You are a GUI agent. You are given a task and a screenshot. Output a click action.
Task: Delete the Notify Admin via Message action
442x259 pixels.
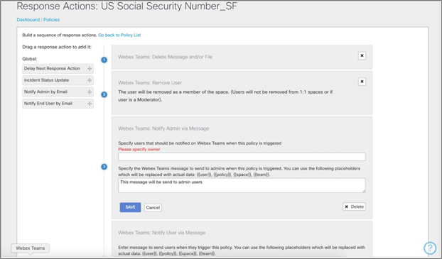[355, 206]
